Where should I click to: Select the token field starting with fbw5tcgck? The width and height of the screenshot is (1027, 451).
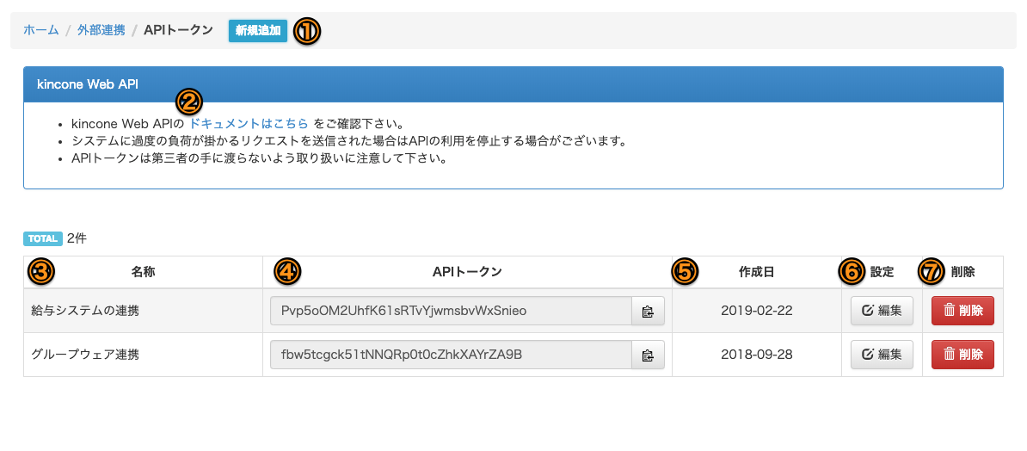pyautogui.click(x=452, y=355)
